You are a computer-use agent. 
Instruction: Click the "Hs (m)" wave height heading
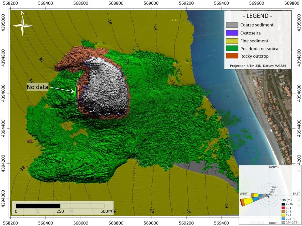287,200
